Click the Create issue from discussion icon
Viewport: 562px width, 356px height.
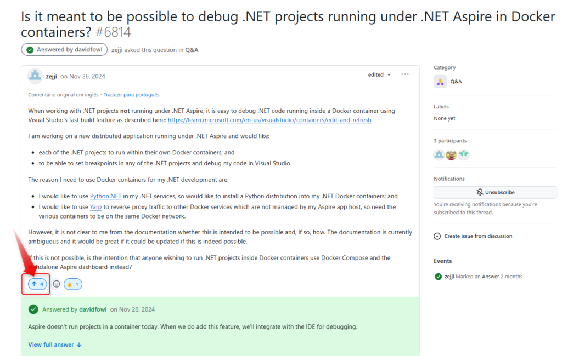point(437,236)
